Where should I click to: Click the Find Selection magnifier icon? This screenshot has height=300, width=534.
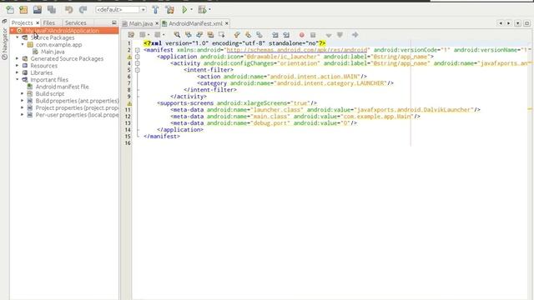coord(177,35)
